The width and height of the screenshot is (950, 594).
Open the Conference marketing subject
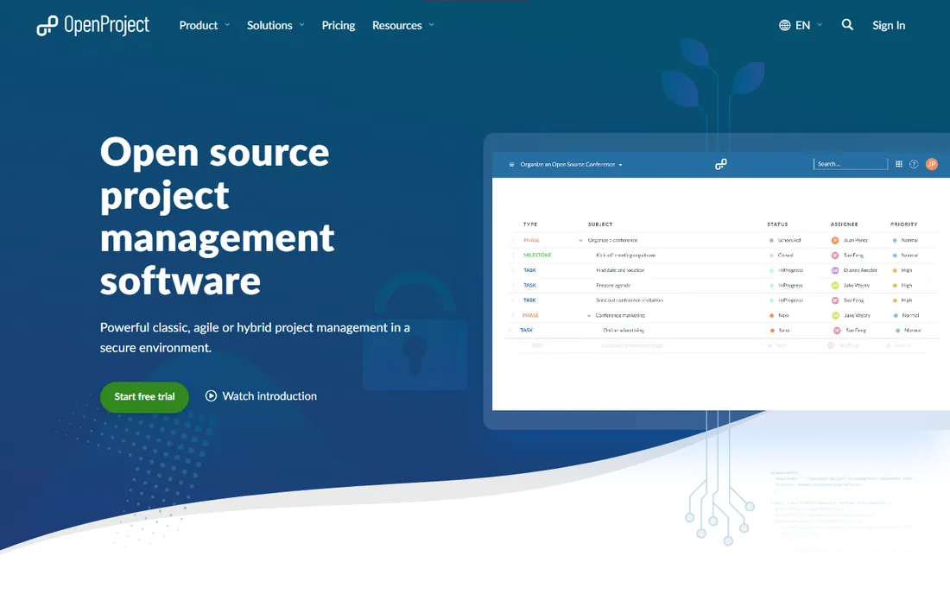pos(620,315)
